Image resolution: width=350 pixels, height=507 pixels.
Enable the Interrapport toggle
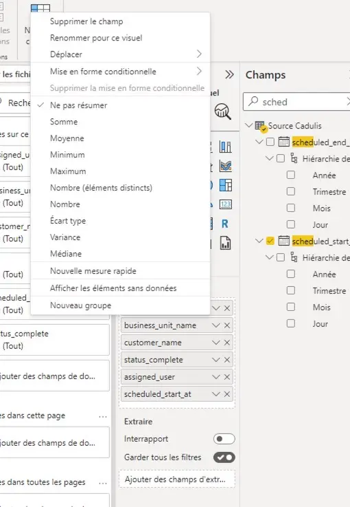(x=224, y=439)
